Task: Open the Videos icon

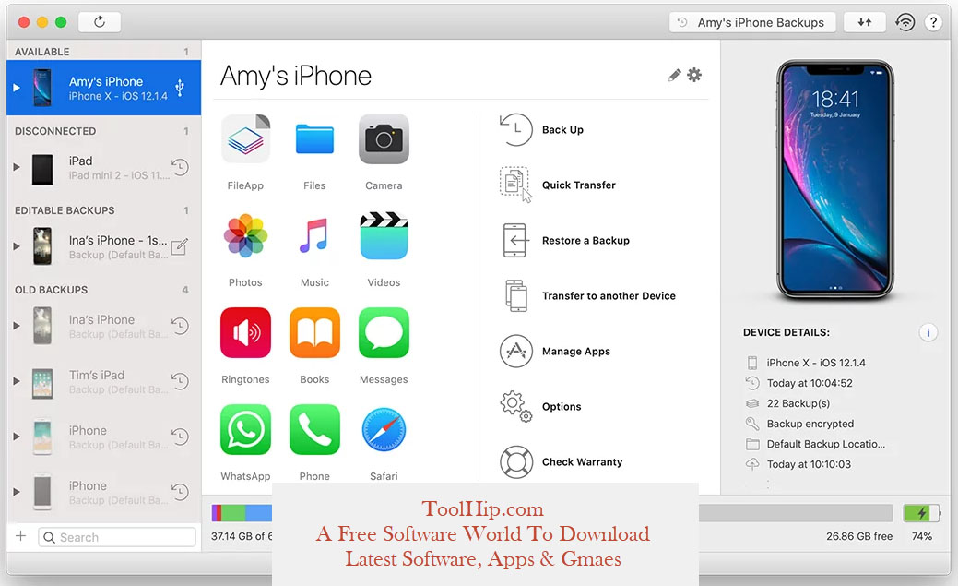Action: tap(384, 235)
